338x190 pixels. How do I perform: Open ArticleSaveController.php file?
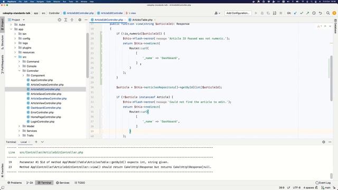pyautogui.click(x=46, y=94)
